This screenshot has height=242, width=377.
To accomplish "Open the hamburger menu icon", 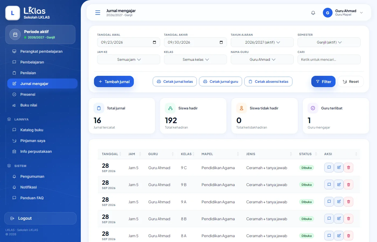I will tap(98, 13).
